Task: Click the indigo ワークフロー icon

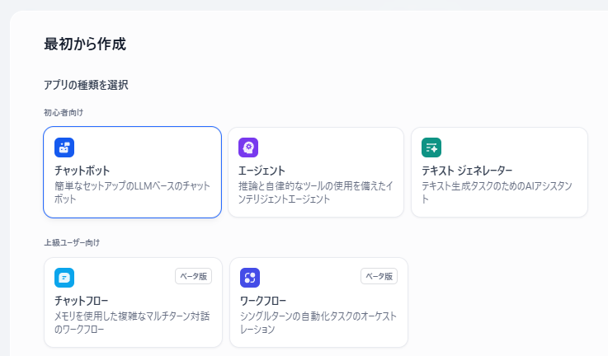Action: (x=250, y=278)
